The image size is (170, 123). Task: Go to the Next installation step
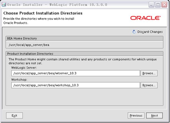coord(154,115)
